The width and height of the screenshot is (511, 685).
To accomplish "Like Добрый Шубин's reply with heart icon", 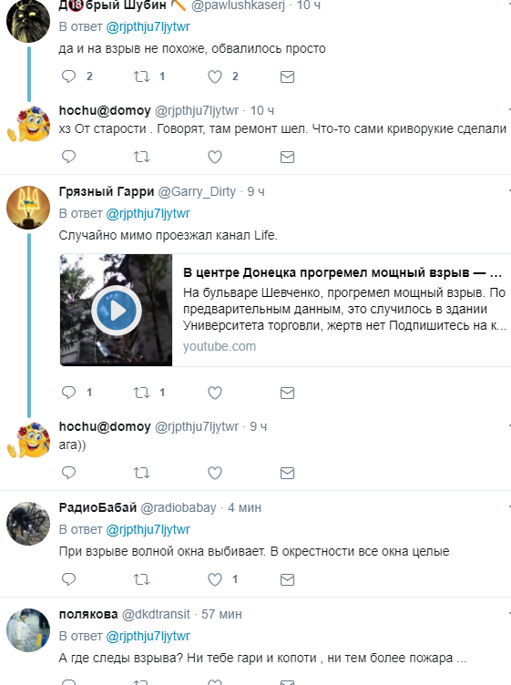I will (x=214, y=77).
